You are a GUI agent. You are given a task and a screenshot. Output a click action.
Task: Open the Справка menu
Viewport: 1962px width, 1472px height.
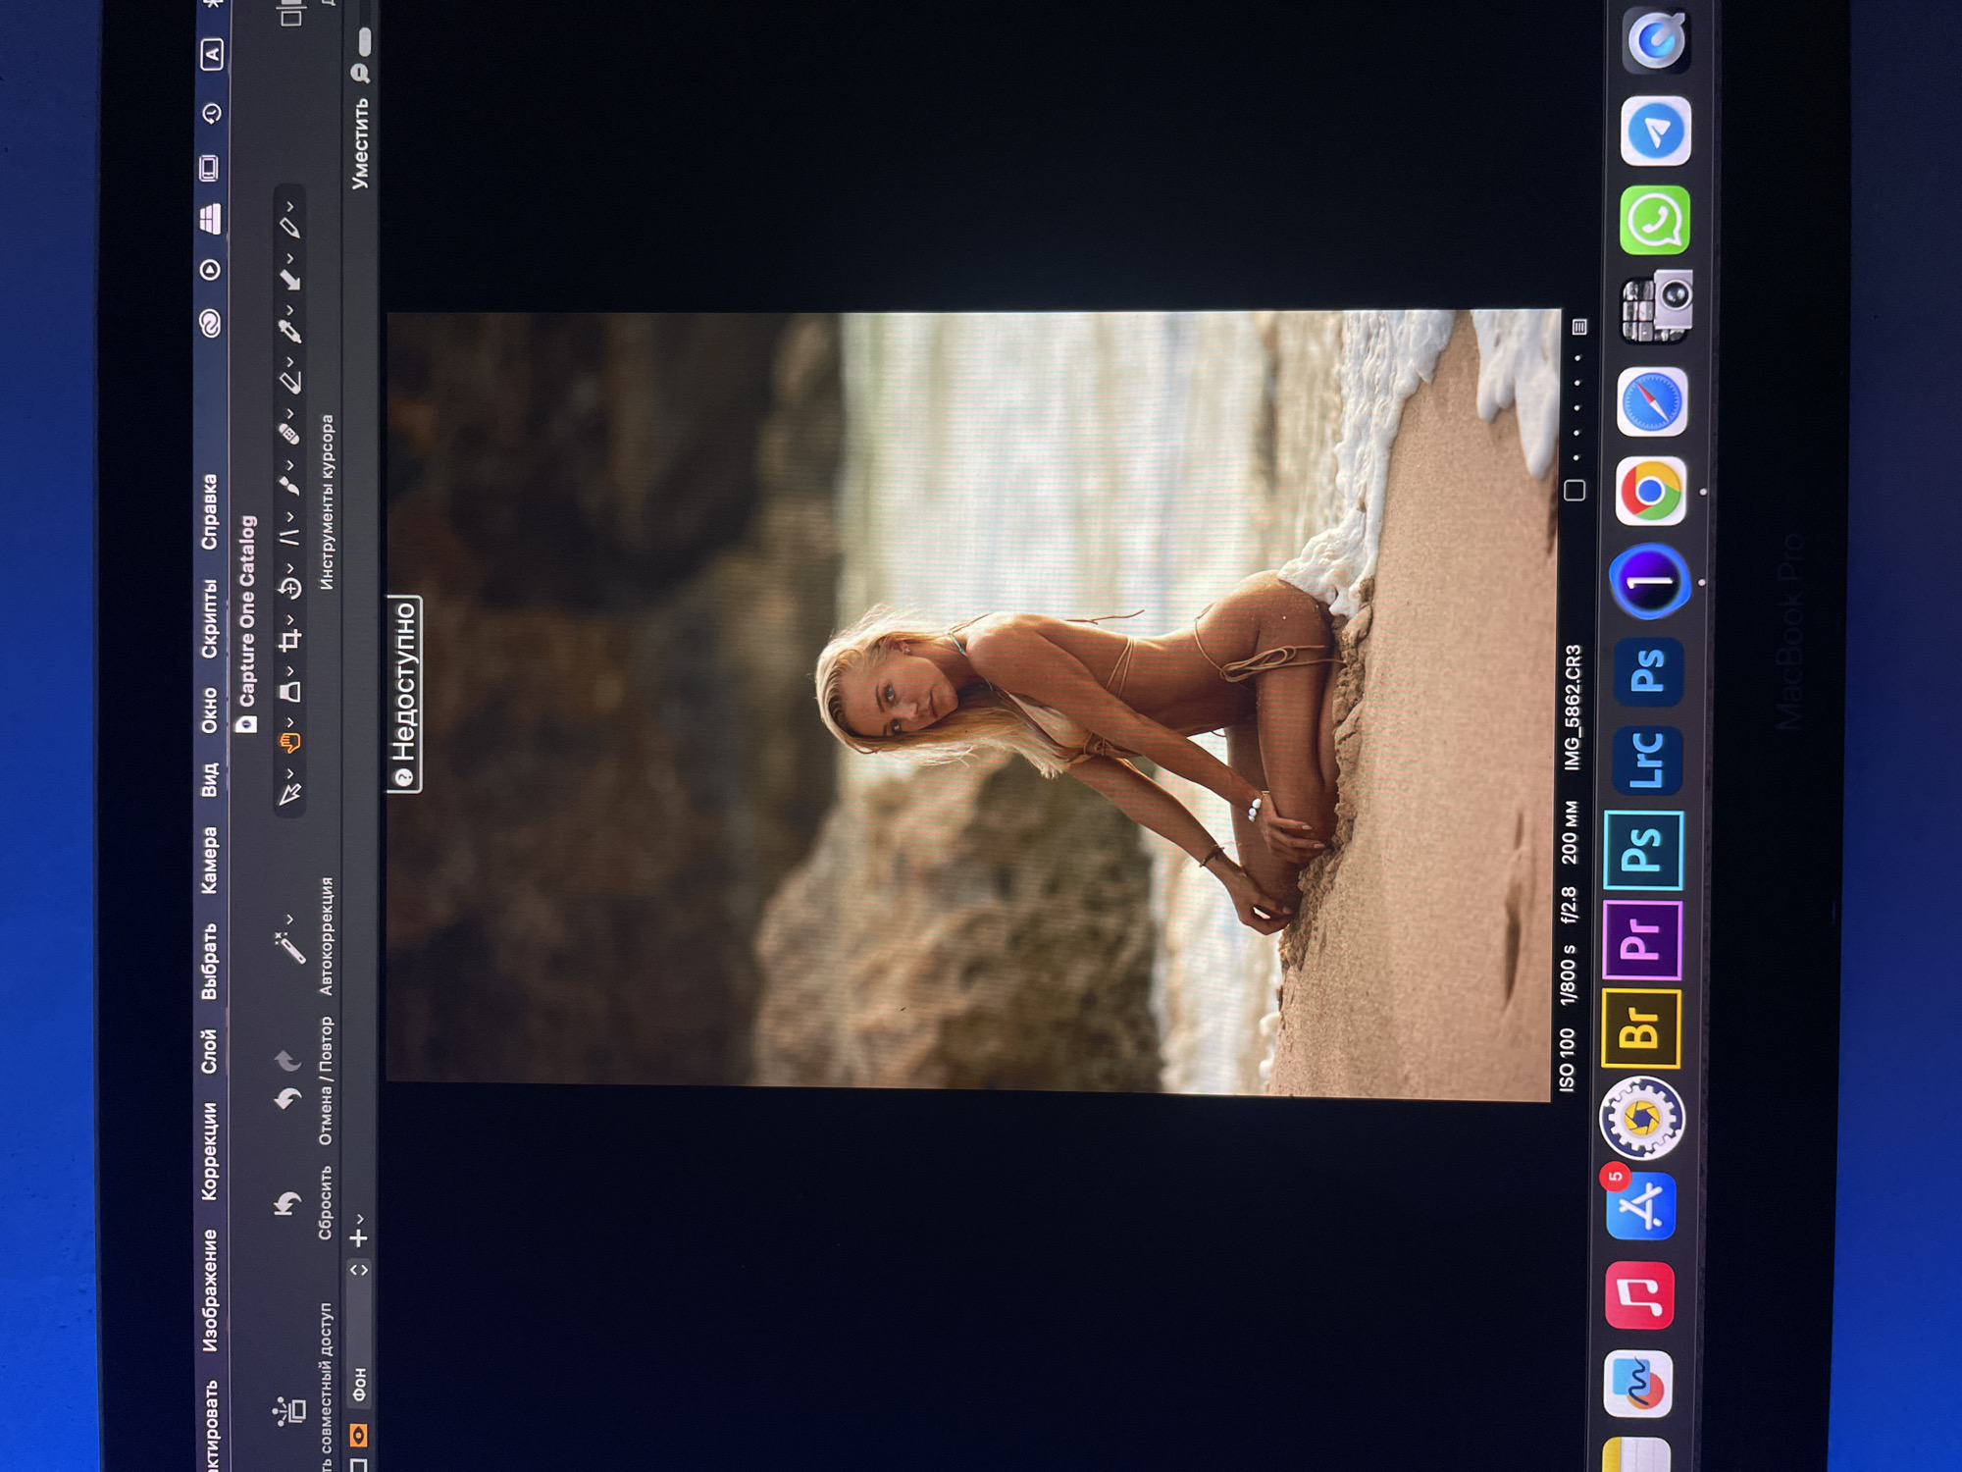pyautogui.click(x=210, y=512)
